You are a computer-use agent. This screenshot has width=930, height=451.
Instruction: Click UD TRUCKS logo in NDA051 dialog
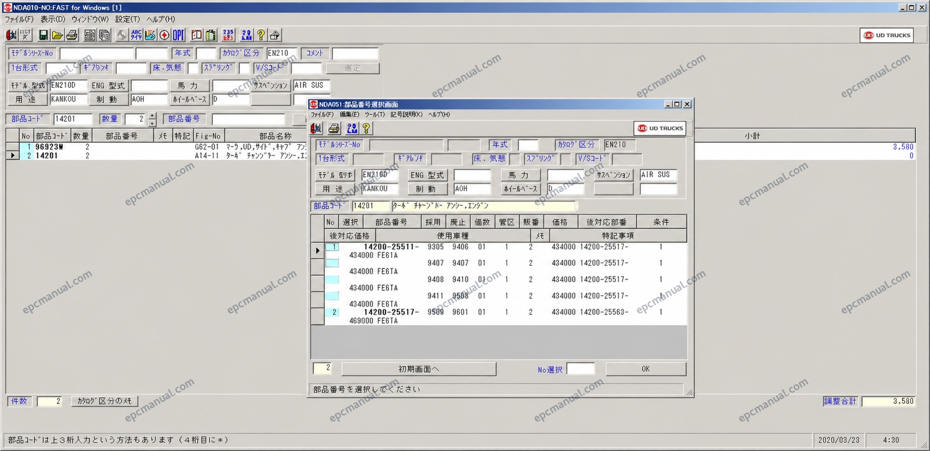click(660, 128)
